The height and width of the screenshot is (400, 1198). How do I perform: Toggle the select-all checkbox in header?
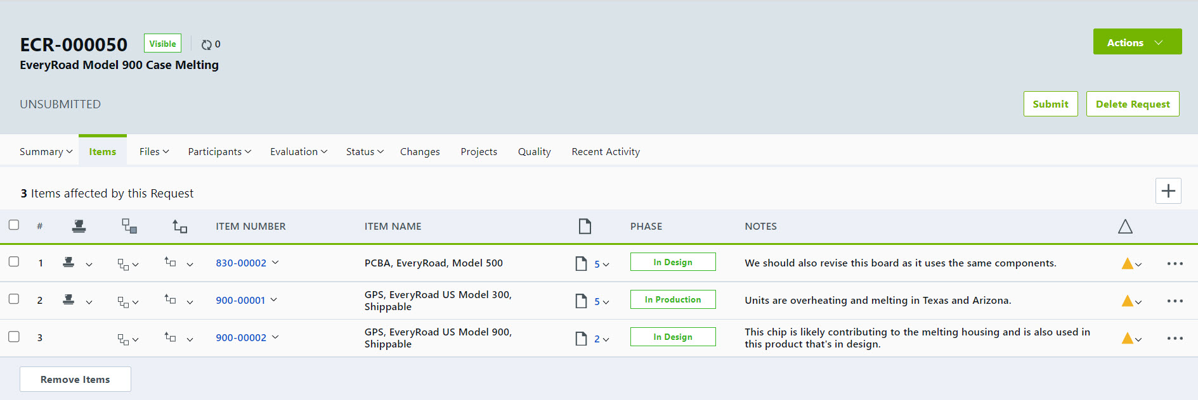click(14, 225)
